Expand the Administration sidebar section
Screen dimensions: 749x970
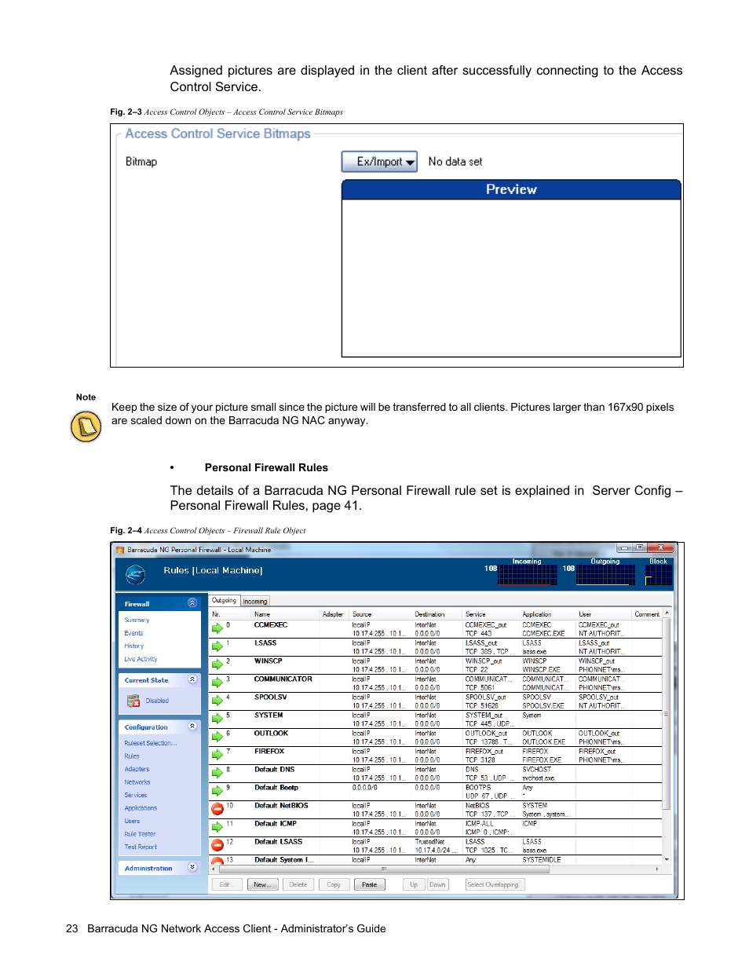(192, 867)
